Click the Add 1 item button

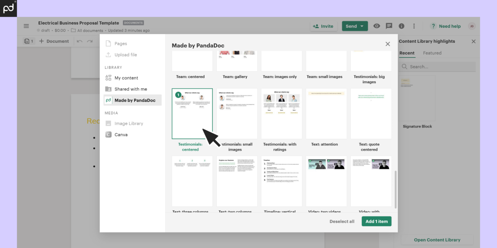[x=376, y=221]
